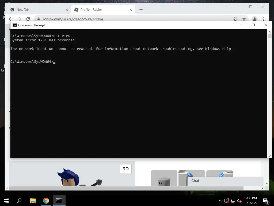Click the 3D avatar view button

click(126, 169)
